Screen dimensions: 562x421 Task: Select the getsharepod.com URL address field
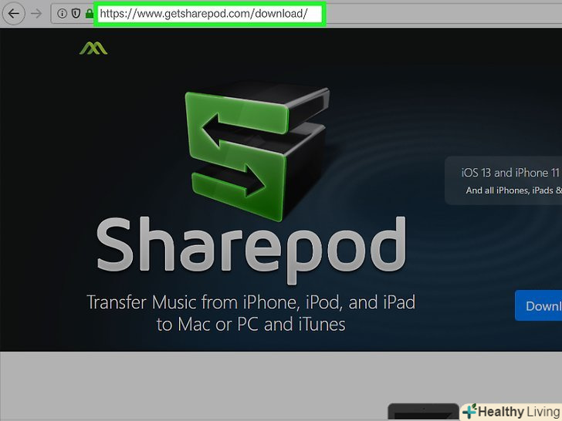tap(210, 14)
